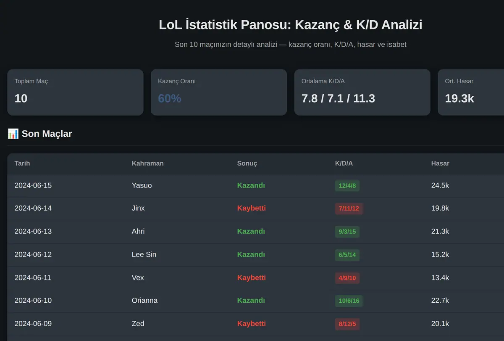Click Kazandı in the Yasuo row
This screenshot has height=341, width=504.
click(251, 185)
